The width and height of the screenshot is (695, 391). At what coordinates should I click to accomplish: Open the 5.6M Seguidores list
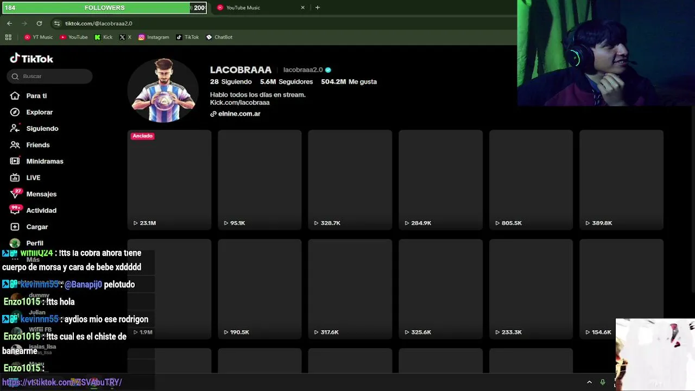pyautogui.click(x=286, y=81)
